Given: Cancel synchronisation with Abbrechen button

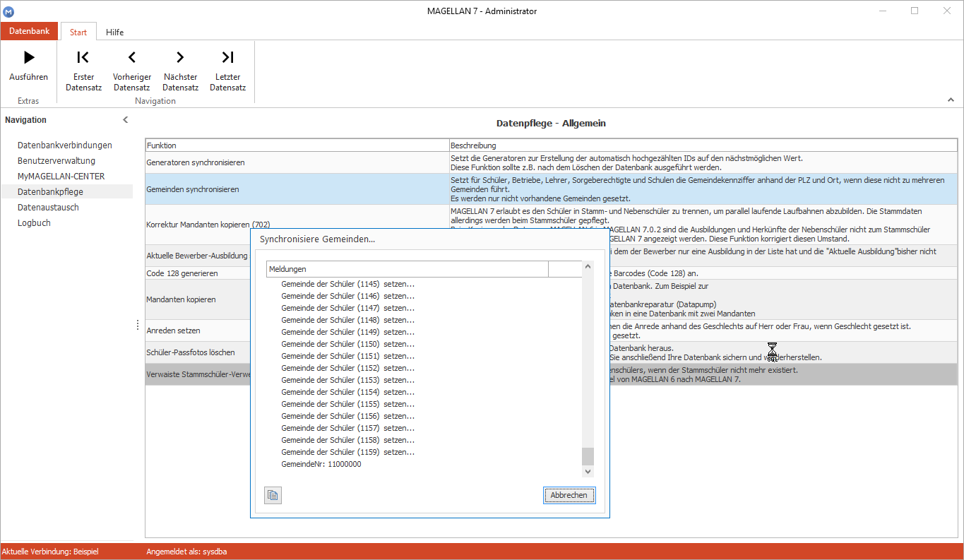Looking at the screenshot, I should click(569, 495).
